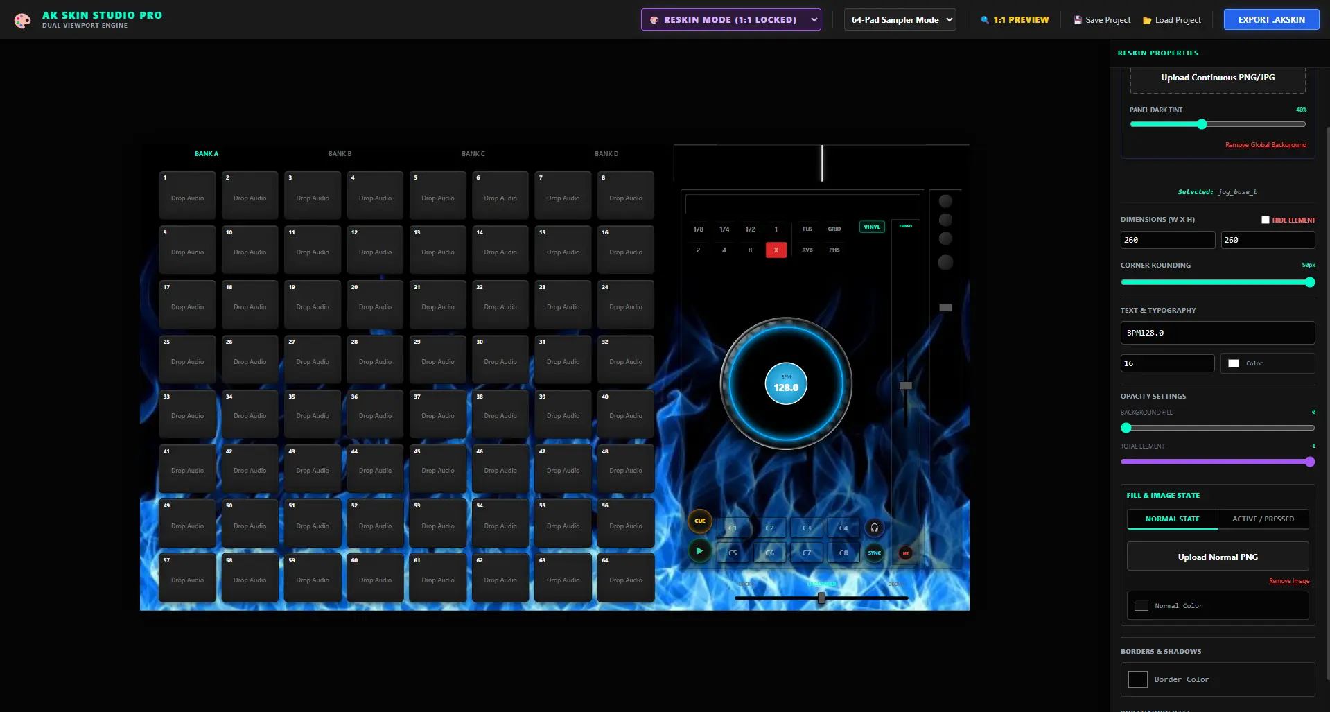Start playback with the green play button

(x=699, y=551)
